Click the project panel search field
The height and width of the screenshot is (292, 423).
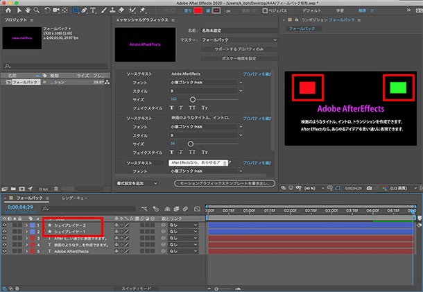55,66
